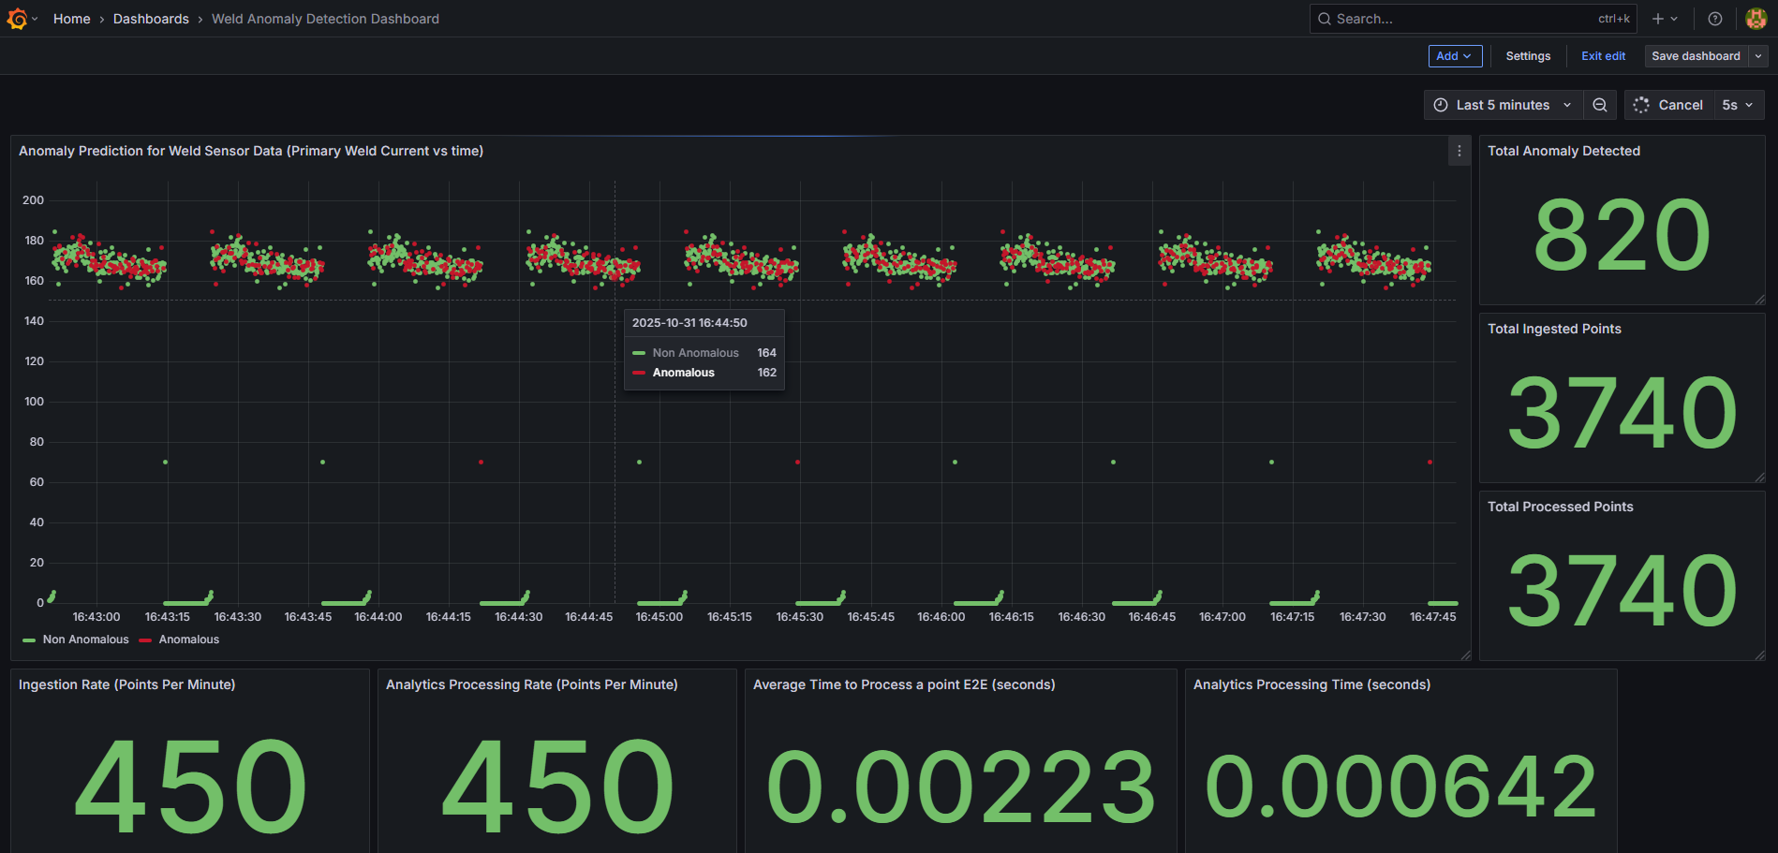The height and width of the screenshot is (853, 1778).
Task: Click the plus icon to create new item
Action: pos(1656,19)
